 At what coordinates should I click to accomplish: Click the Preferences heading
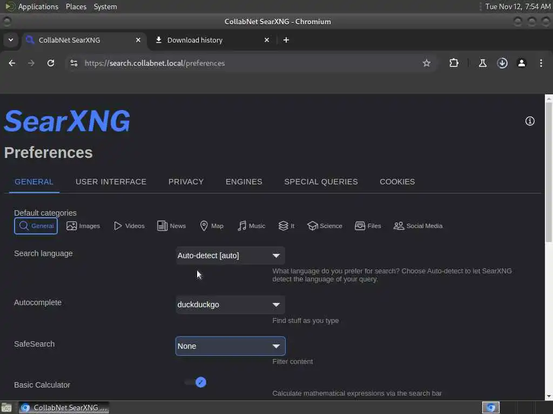tap(48, 153)
